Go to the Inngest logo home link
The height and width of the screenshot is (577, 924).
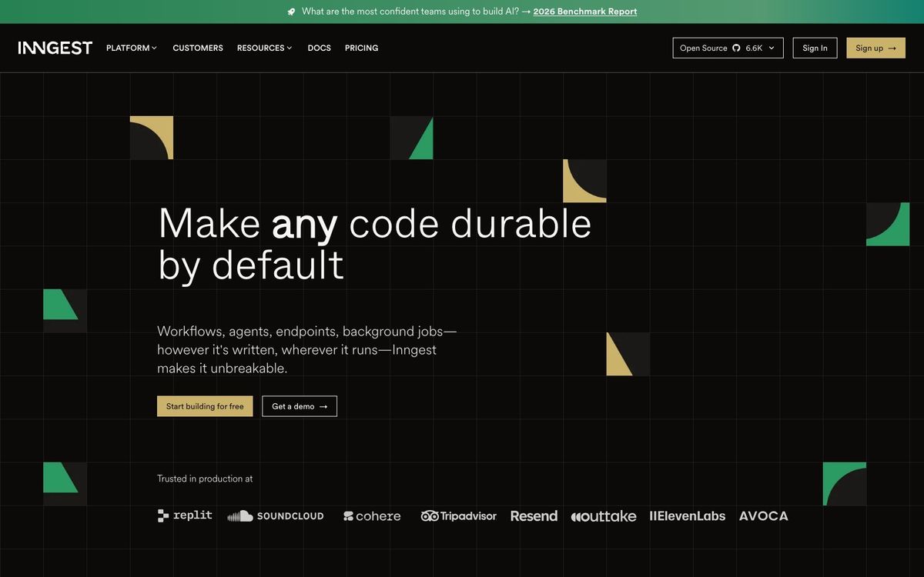(x=55, y=48)
